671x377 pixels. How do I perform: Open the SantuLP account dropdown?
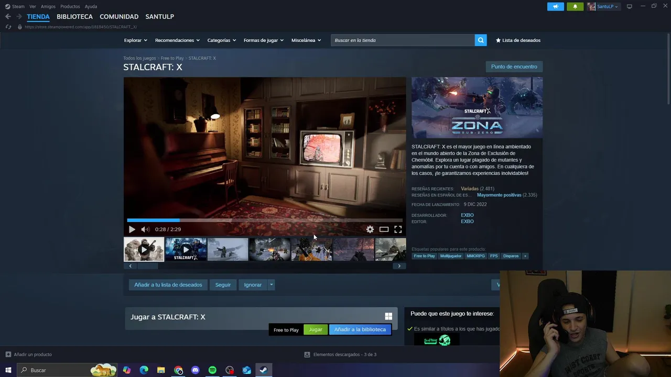[603, 6]
